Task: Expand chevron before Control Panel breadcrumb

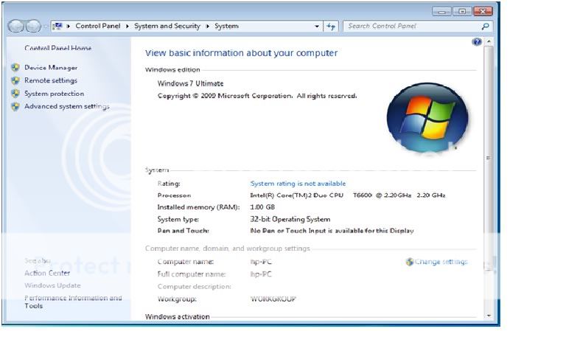Action: [69, 26]
